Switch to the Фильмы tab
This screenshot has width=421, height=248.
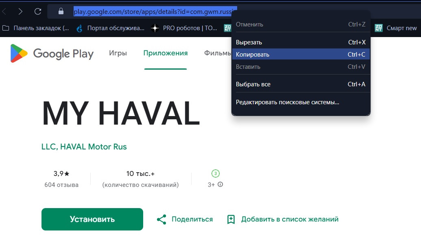218,53
